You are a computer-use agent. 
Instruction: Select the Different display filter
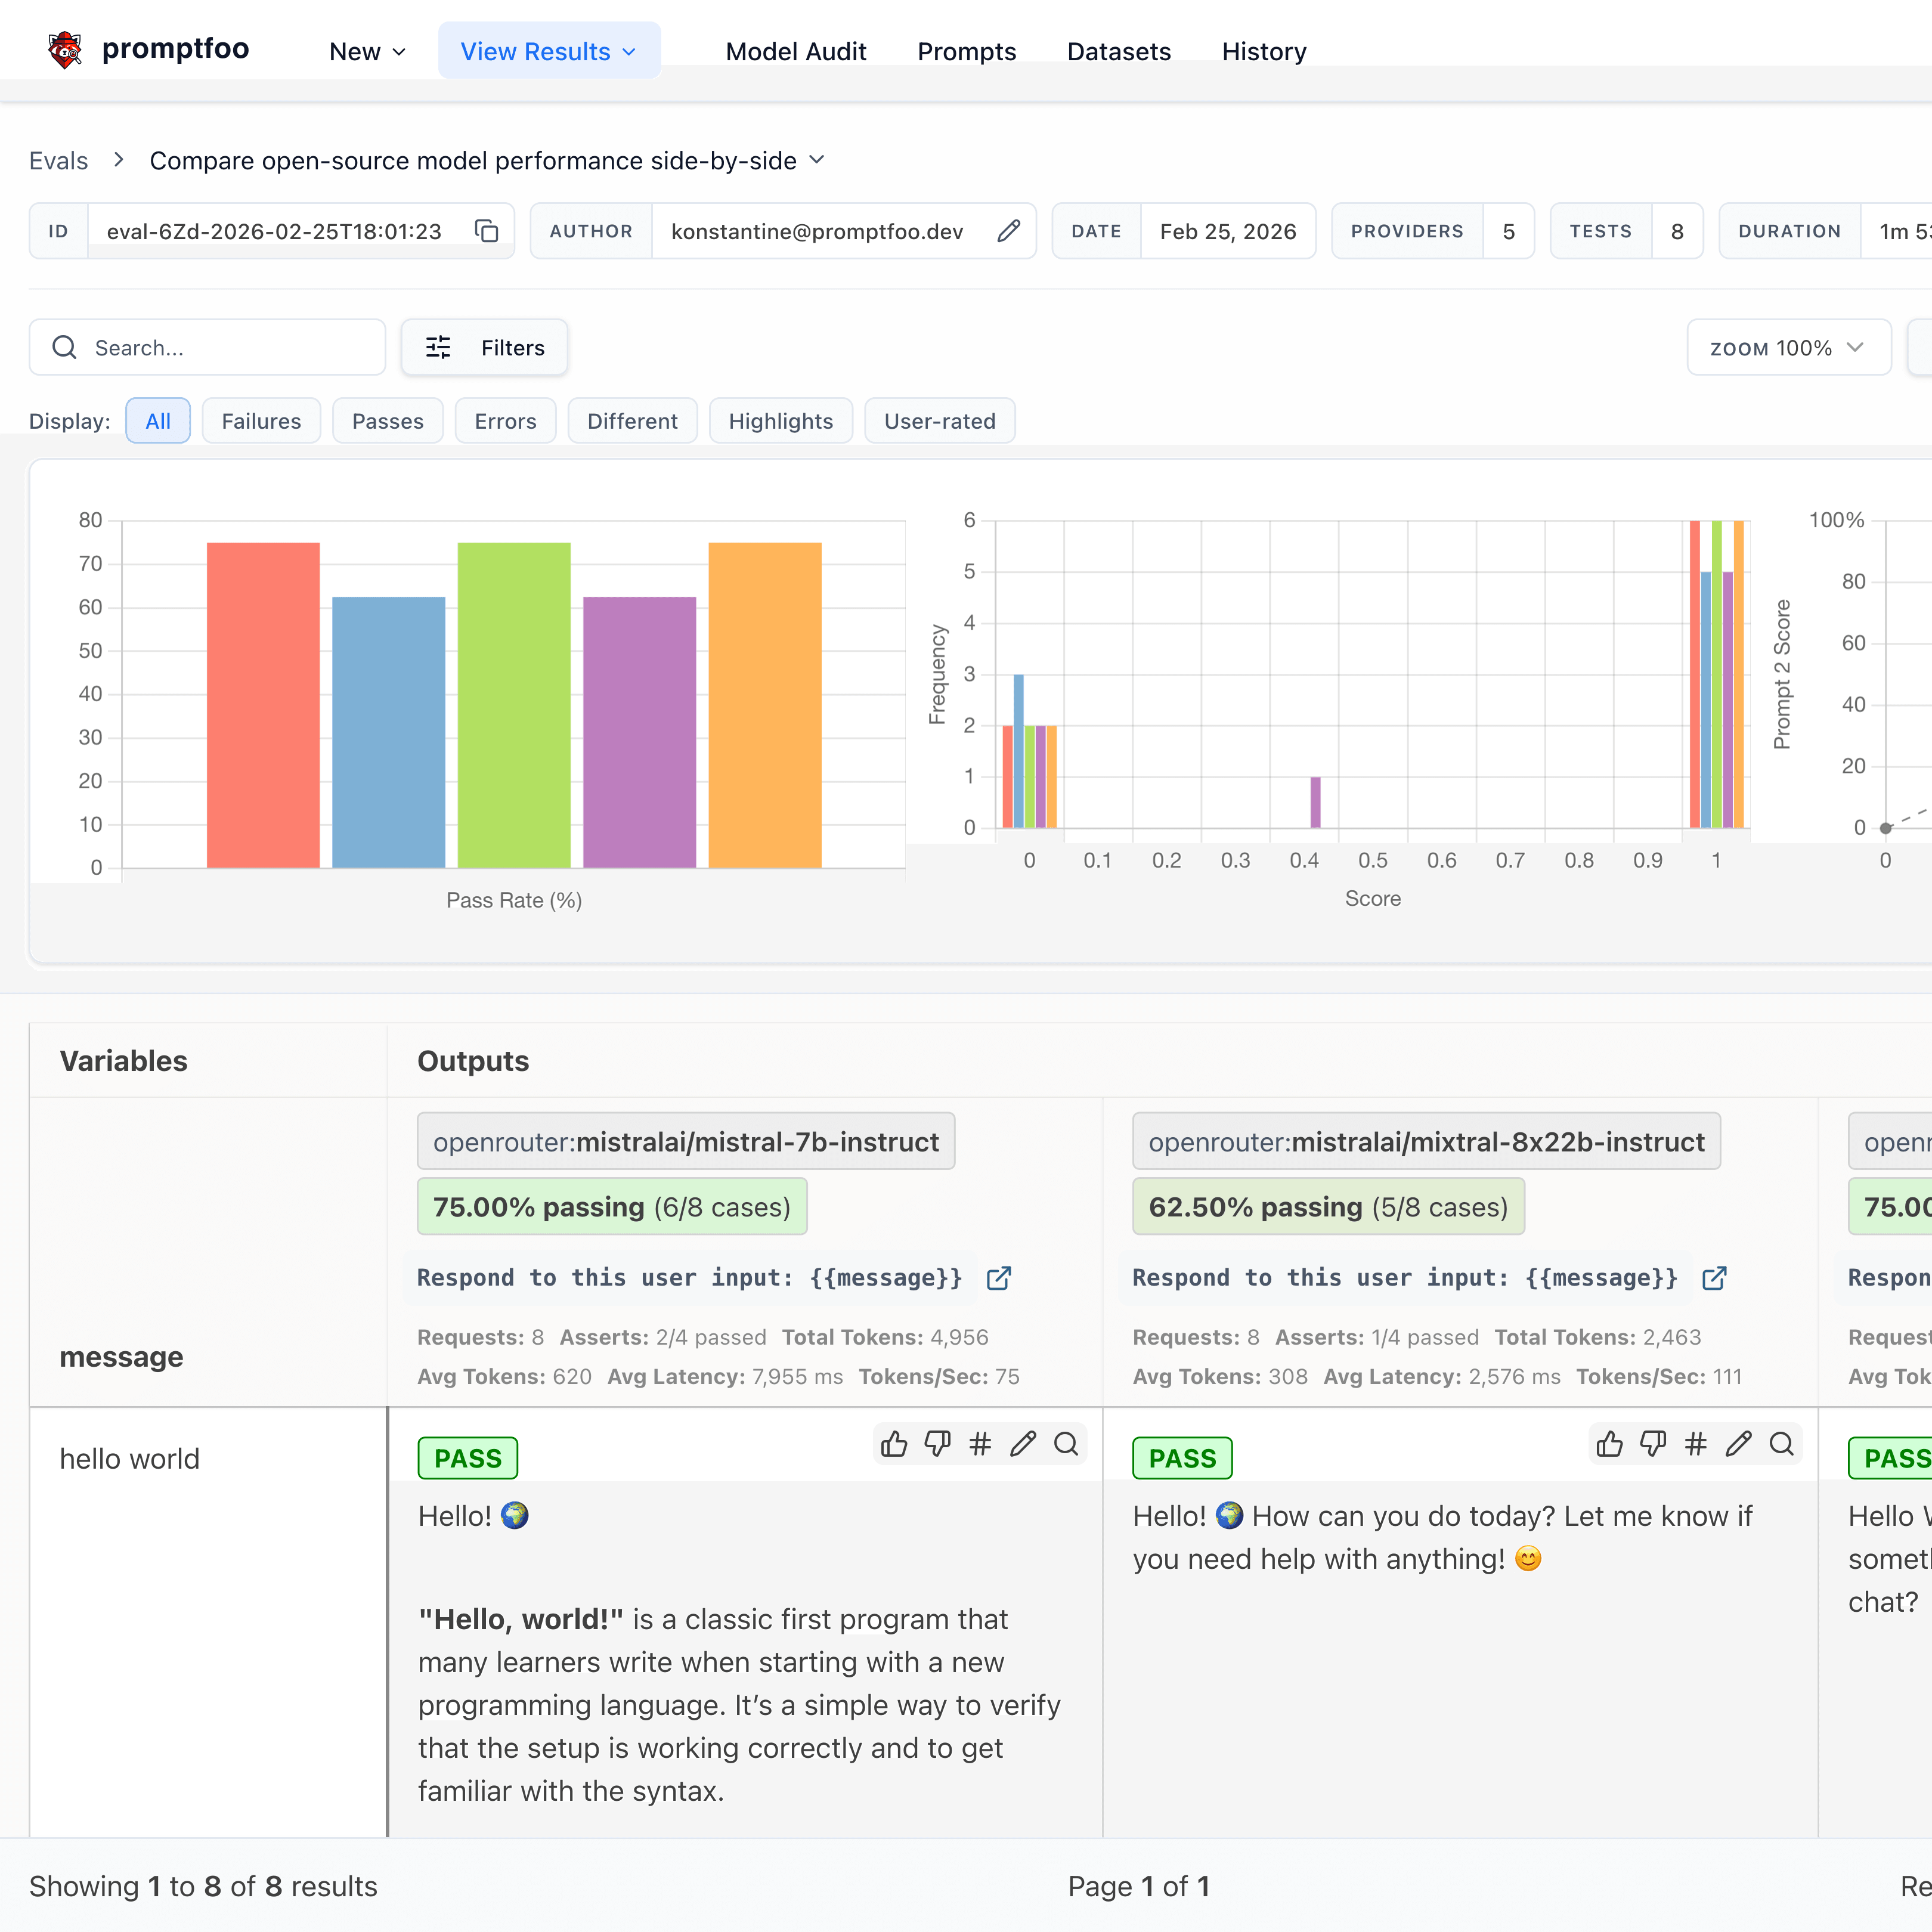pos(632,421)
